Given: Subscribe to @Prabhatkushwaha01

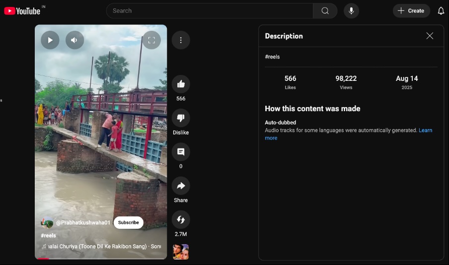Looking at the screenshot, I should 128,223.
